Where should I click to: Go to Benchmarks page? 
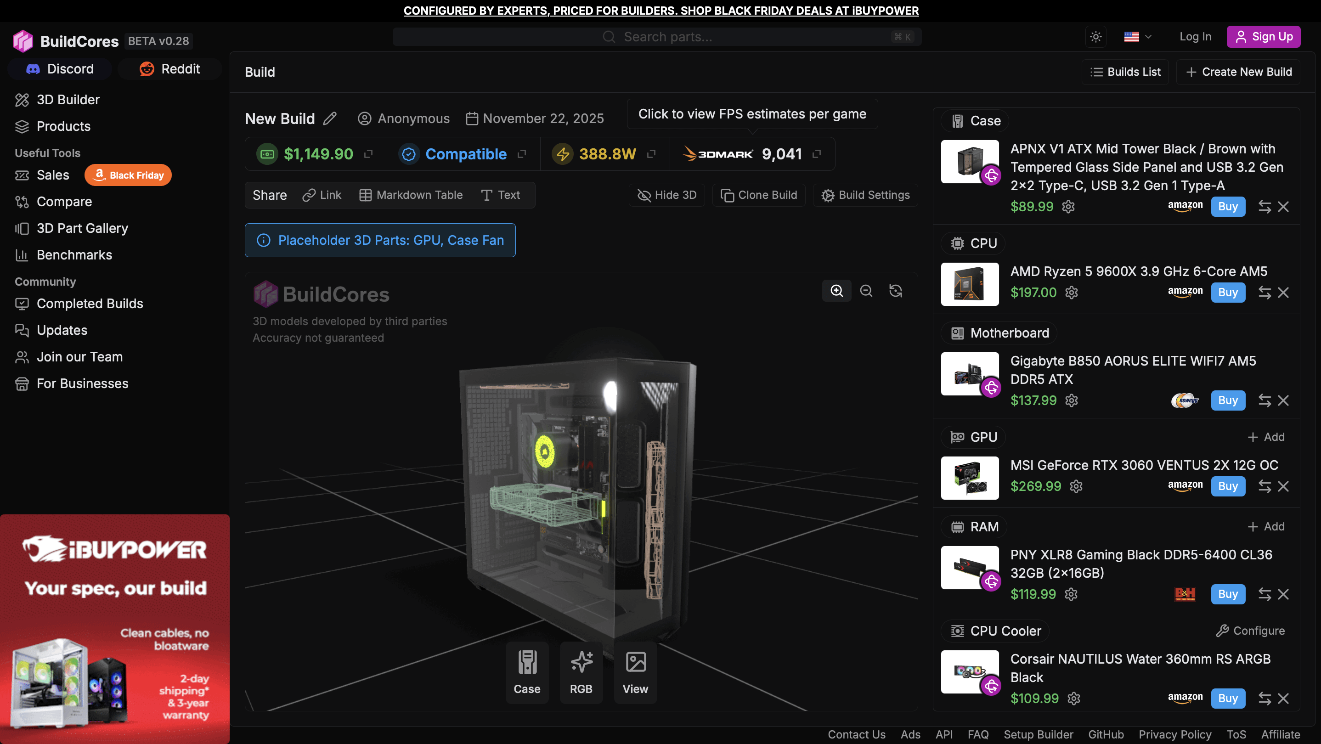(74, 255)
